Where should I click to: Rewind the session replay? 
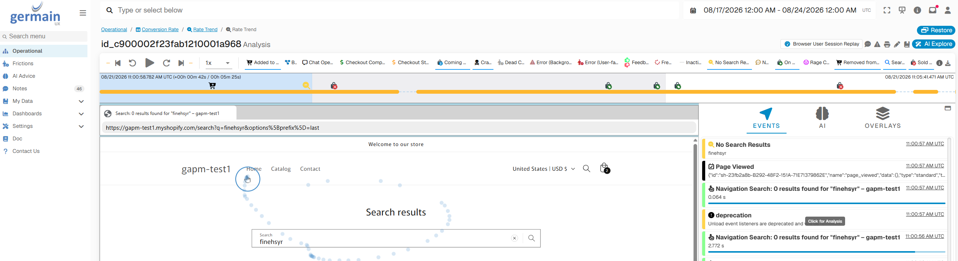[132, 63]
